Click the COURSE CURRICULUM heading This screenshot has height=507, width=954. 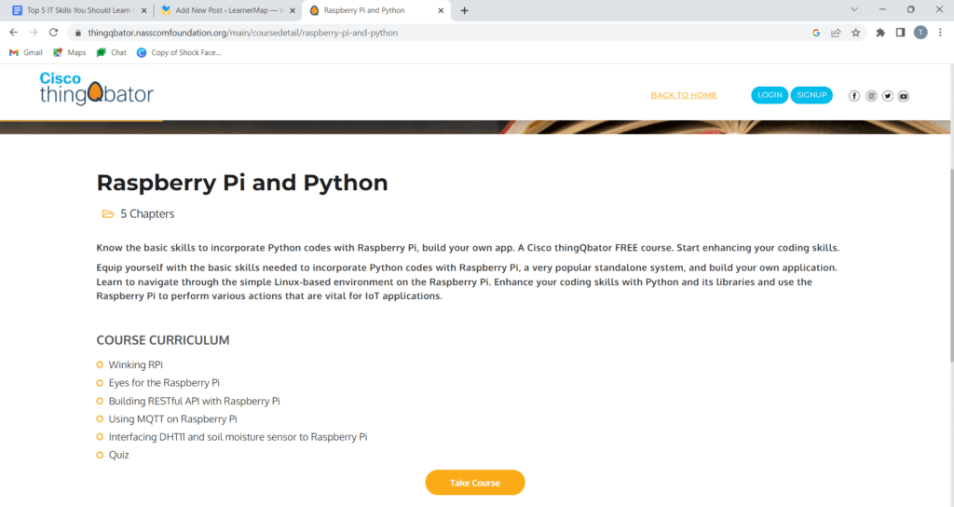(163, 340)
